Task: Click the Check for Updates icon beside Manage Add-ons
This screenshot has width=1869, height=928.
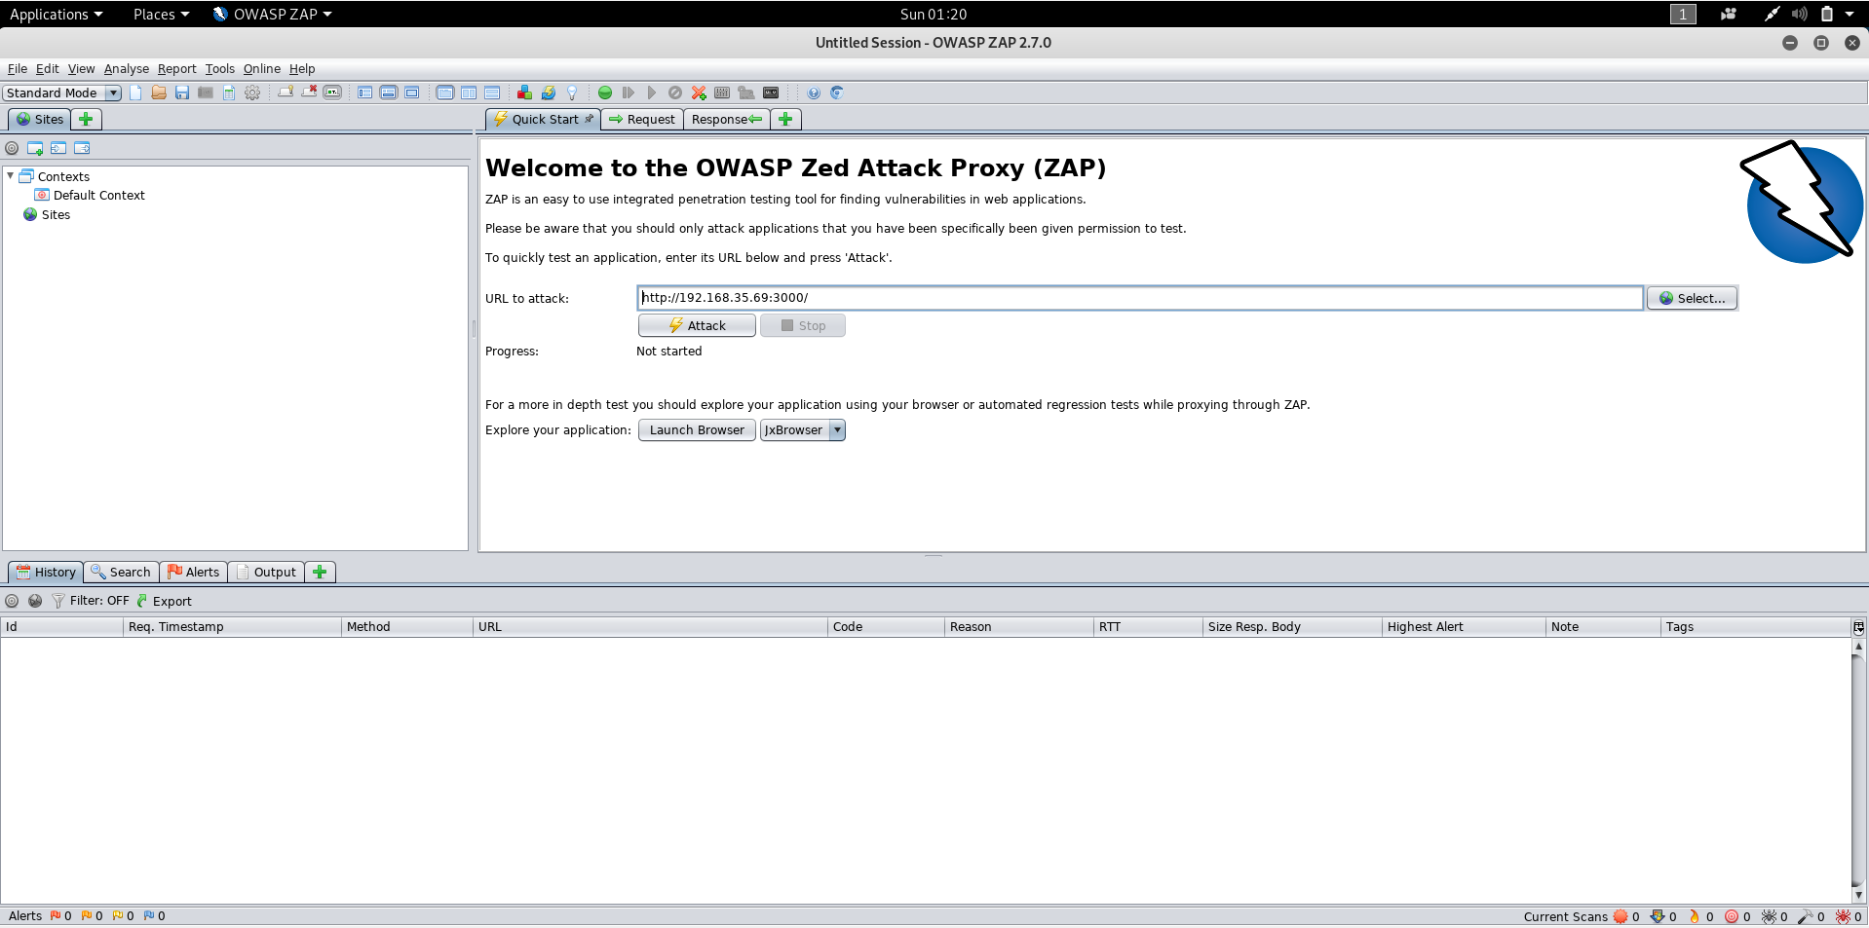Action: point(548,93)
